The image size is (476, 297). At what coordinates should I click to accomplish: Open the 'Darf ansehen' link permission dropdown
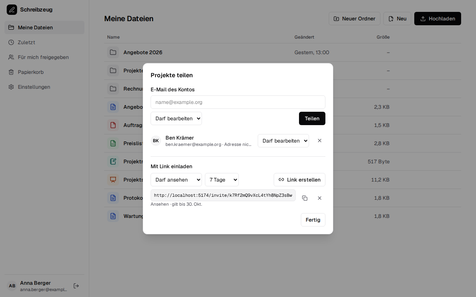(x=176, y=180)
